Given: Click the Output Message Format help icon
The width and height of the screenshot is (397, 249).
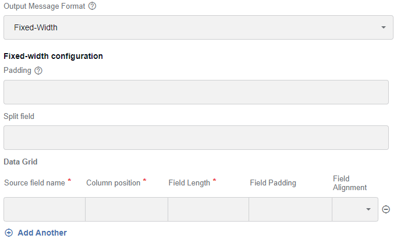Looking at the screenshot, I should click(x=92, y=6).
